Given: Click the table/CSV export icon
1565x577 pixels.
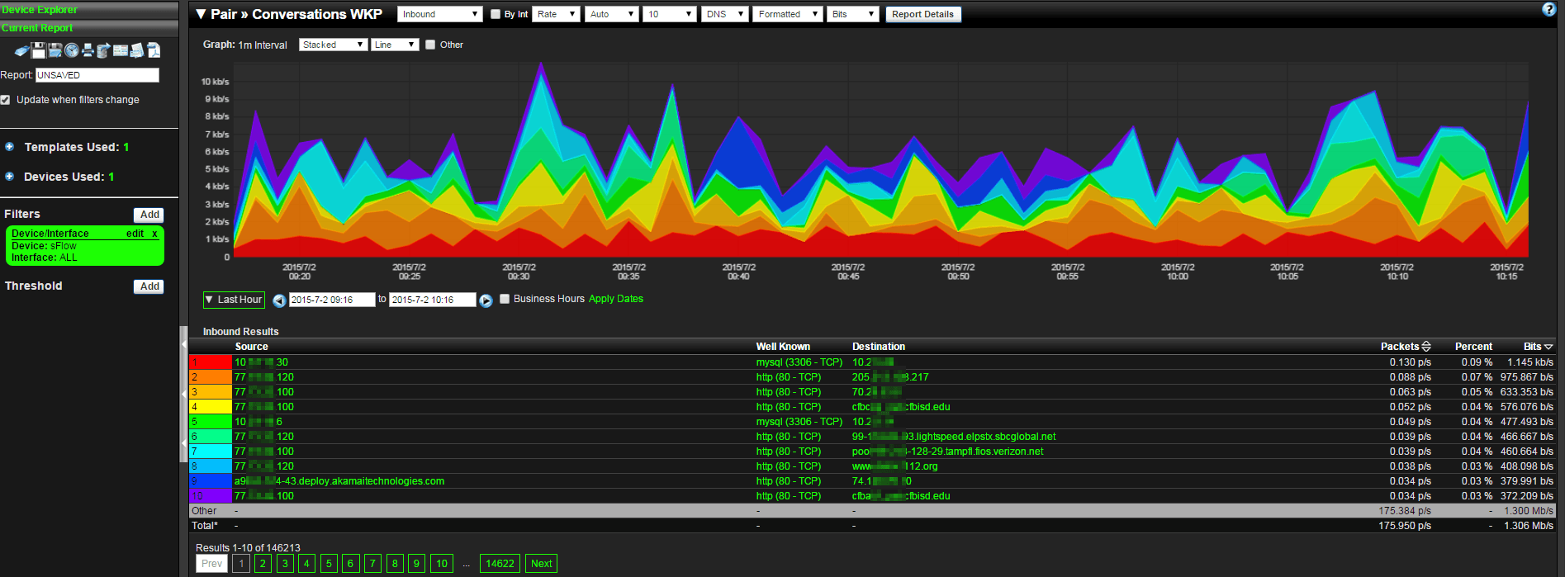Looking at the screenshot, I should tap(121, 50).
